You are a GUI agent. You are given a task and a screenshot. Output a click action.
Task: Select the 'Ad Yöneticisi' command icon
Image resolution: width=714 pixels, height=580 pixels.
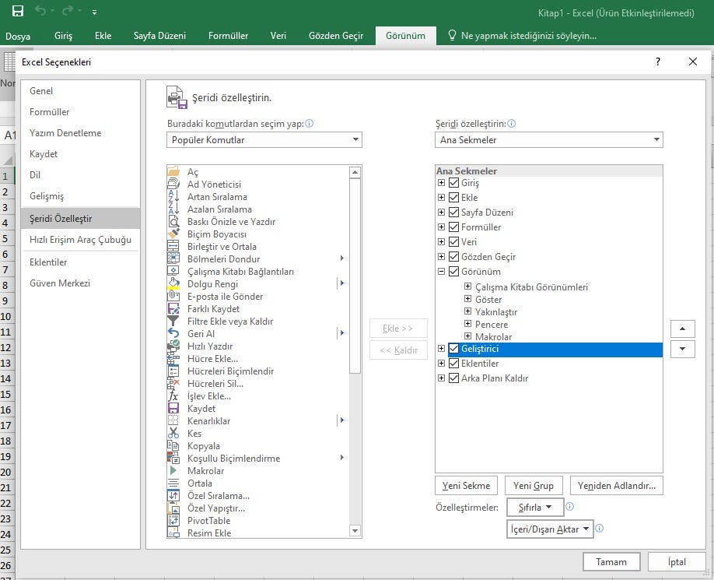(173, 184)
